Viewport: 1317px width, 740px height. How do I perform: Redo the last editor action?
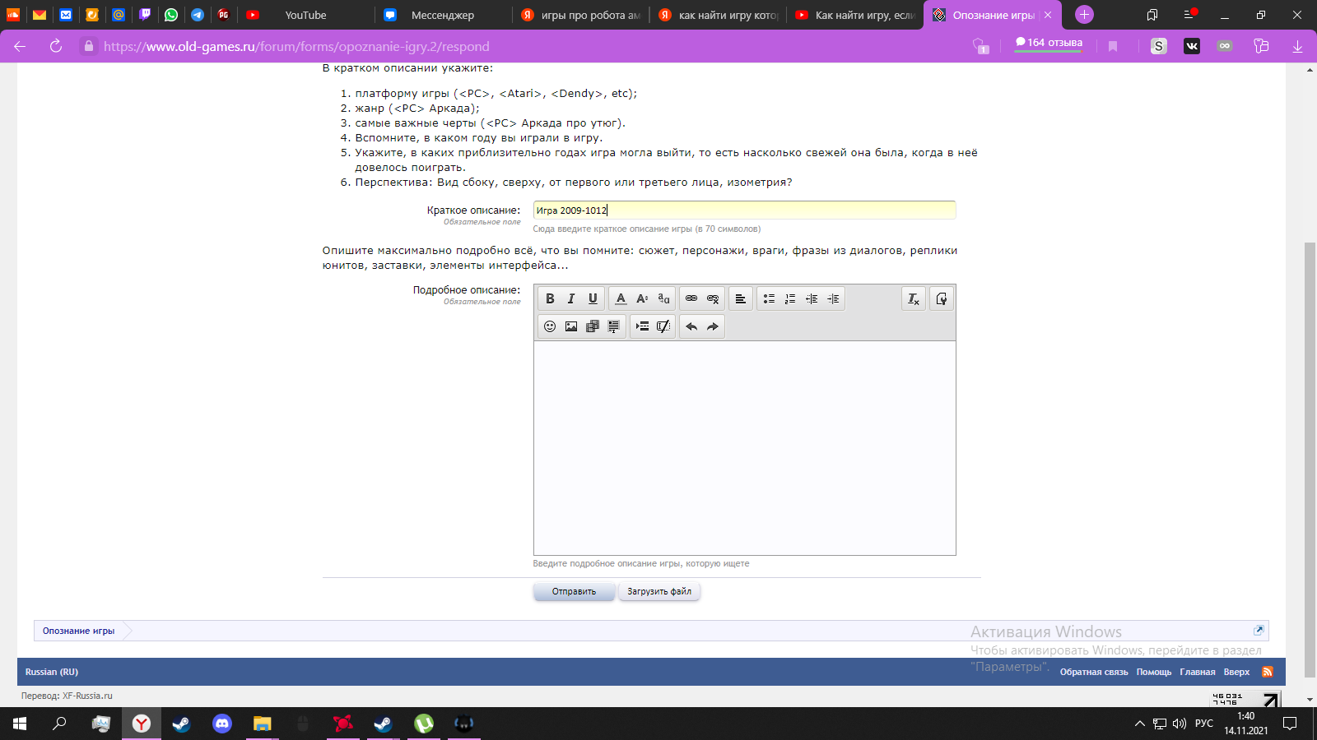pyautogui.click(x=713, y=326)
